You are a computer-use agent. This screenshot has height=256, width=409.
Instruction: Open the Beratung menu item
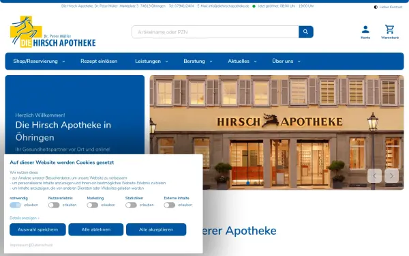(x=194, y=61)
